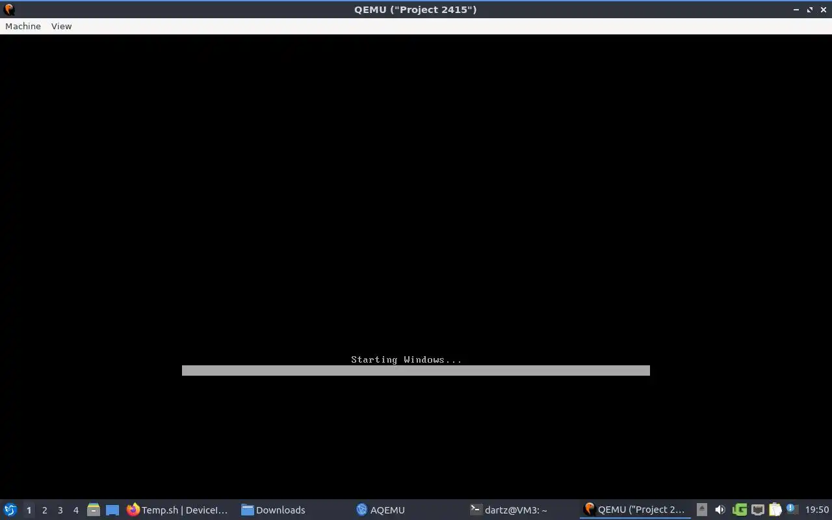Screen dimensions: 832x520
Task: Open the volume control icon
Action: [x=720, y=510]
